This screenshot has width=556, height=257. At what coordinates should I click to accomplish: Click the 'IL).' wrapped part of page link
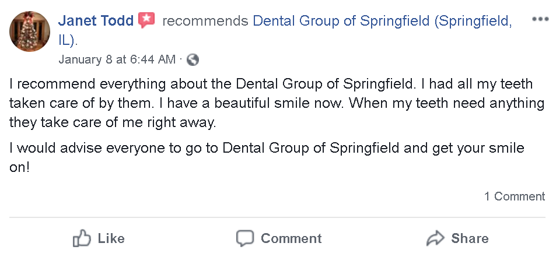coord(68,41)
